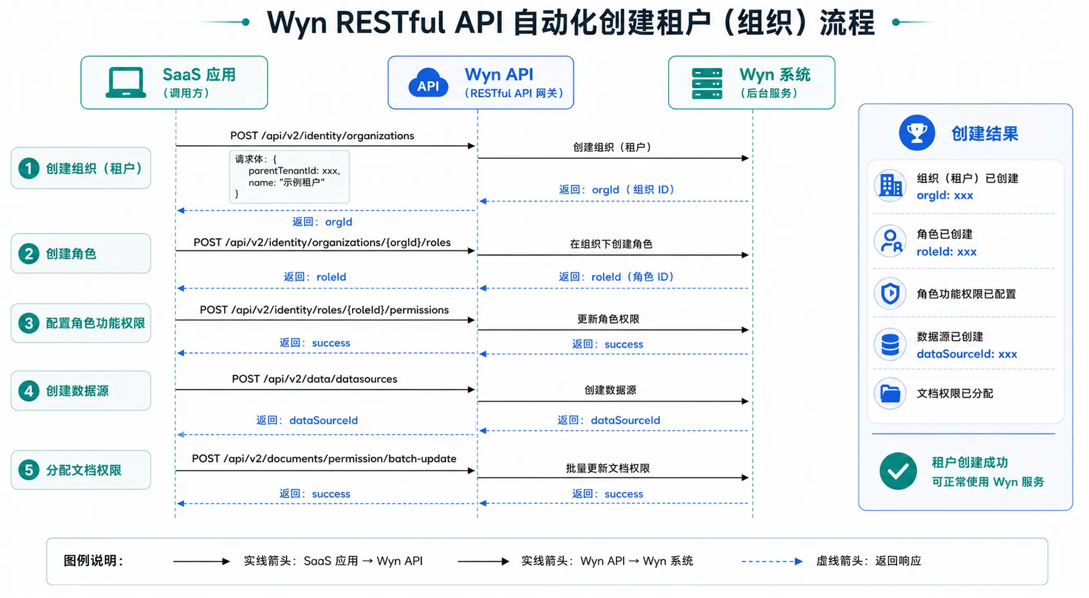This screenshot has height=598, width=1089.
Task: Click POST /api/v2/identity/organizations text
Action: point(322,136)
